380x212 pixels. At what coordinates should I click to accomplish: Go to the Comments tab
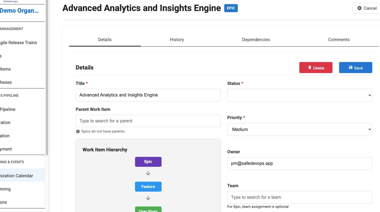click(x=339, y=40)
